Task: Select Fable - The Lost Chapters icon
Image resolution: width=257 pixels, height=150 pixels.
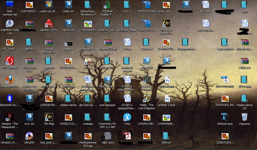Action: (x=147, y=98)
